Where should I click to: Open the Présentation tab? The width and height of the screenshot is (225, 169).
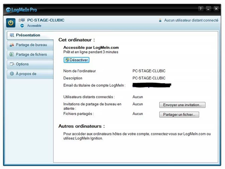tap(30, 35)
